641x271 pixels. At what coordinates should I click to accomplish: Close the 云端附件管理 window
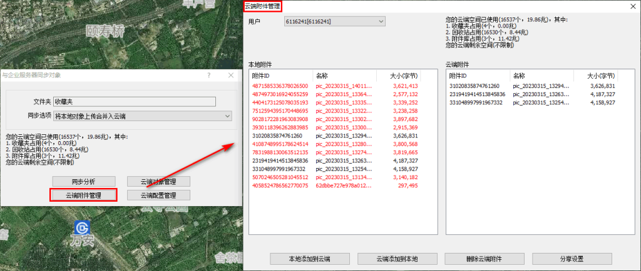(631, 6)
